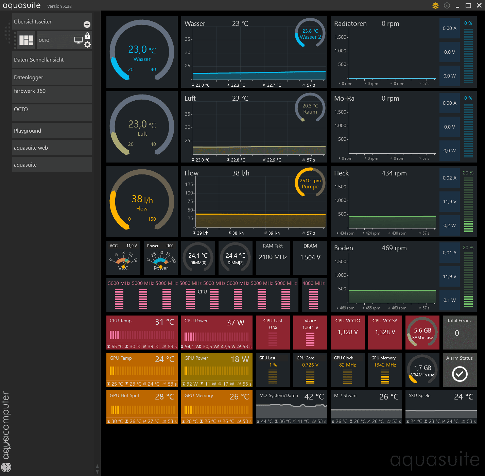Click the GPU Power 18 W tile
This screenshot has width=485, height=476.
pos(217,370)
